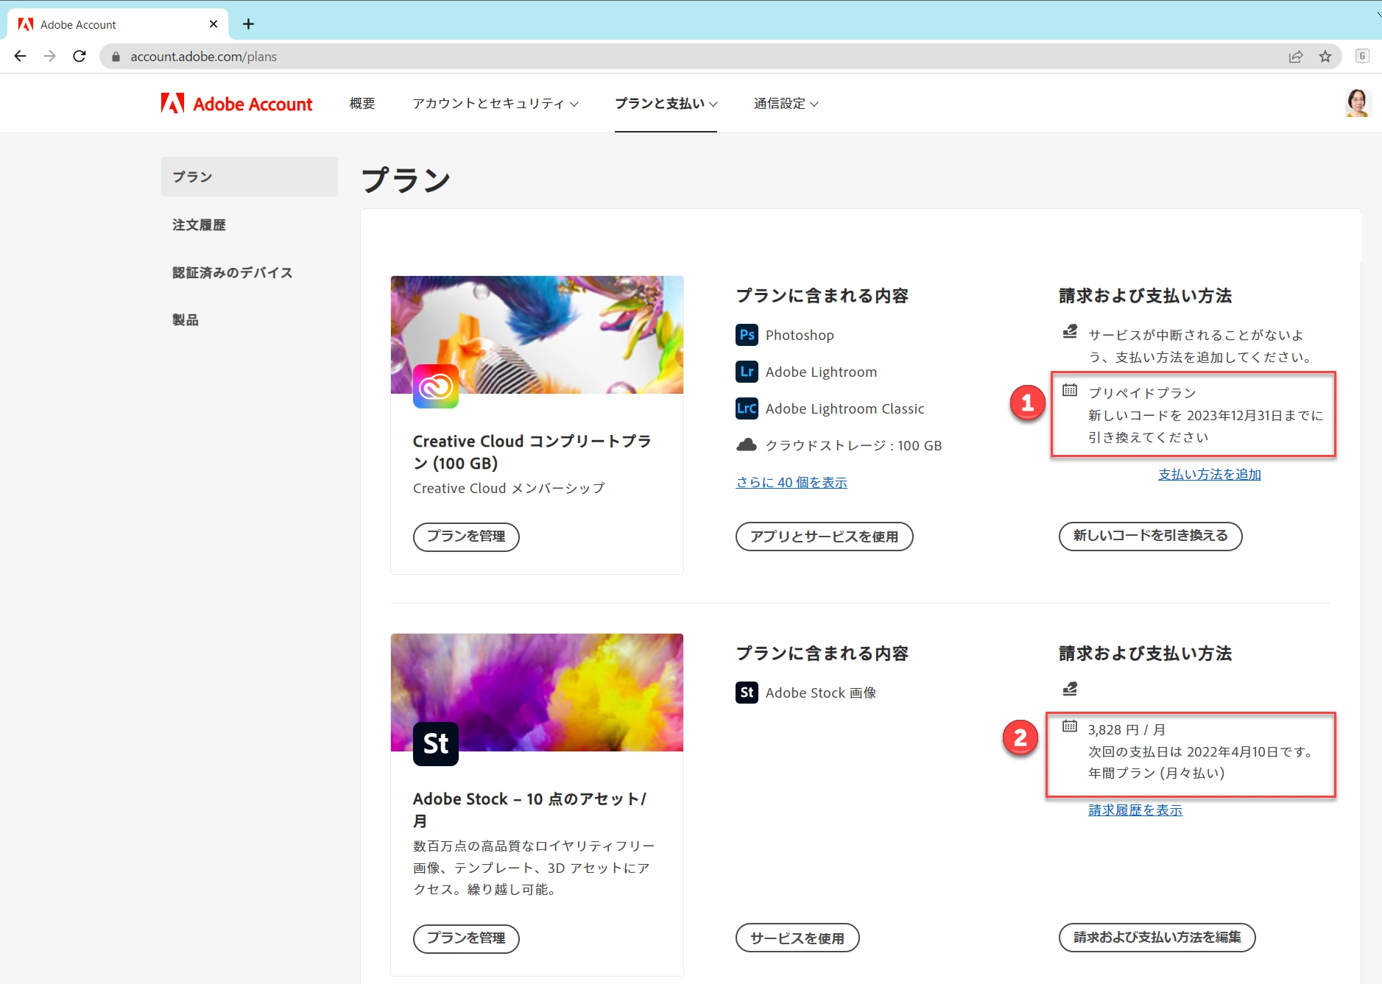Close the Adobe Account tab
The width and height of the screenshot is (1382, 984).
[214, 24]
